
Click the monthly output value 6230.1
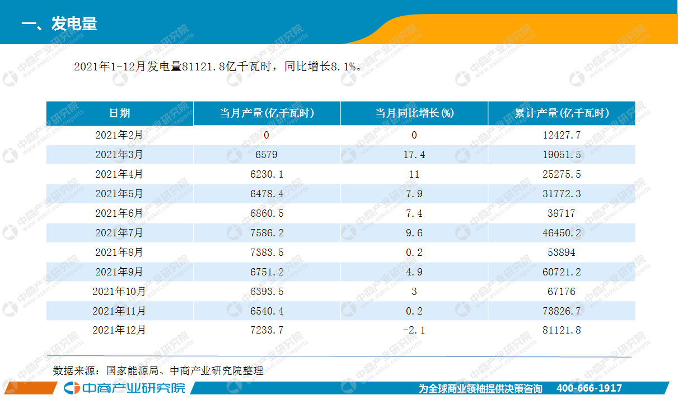pos(266,174)
